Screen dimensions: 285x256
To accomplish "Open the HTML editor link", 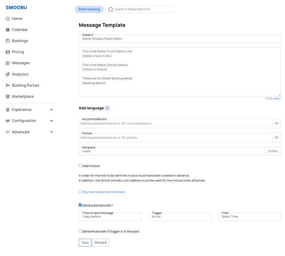I will (x=273, y=99).
